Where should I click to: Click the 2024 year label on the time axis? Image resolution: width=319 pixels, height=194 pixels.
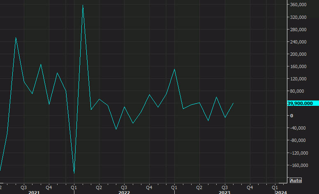281,192
